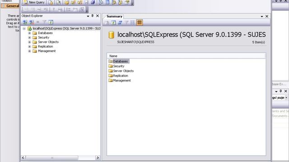Screen dimensions: 289x162
Task: Open Template Explorer from the toolbar
Action: coord(121,2)
